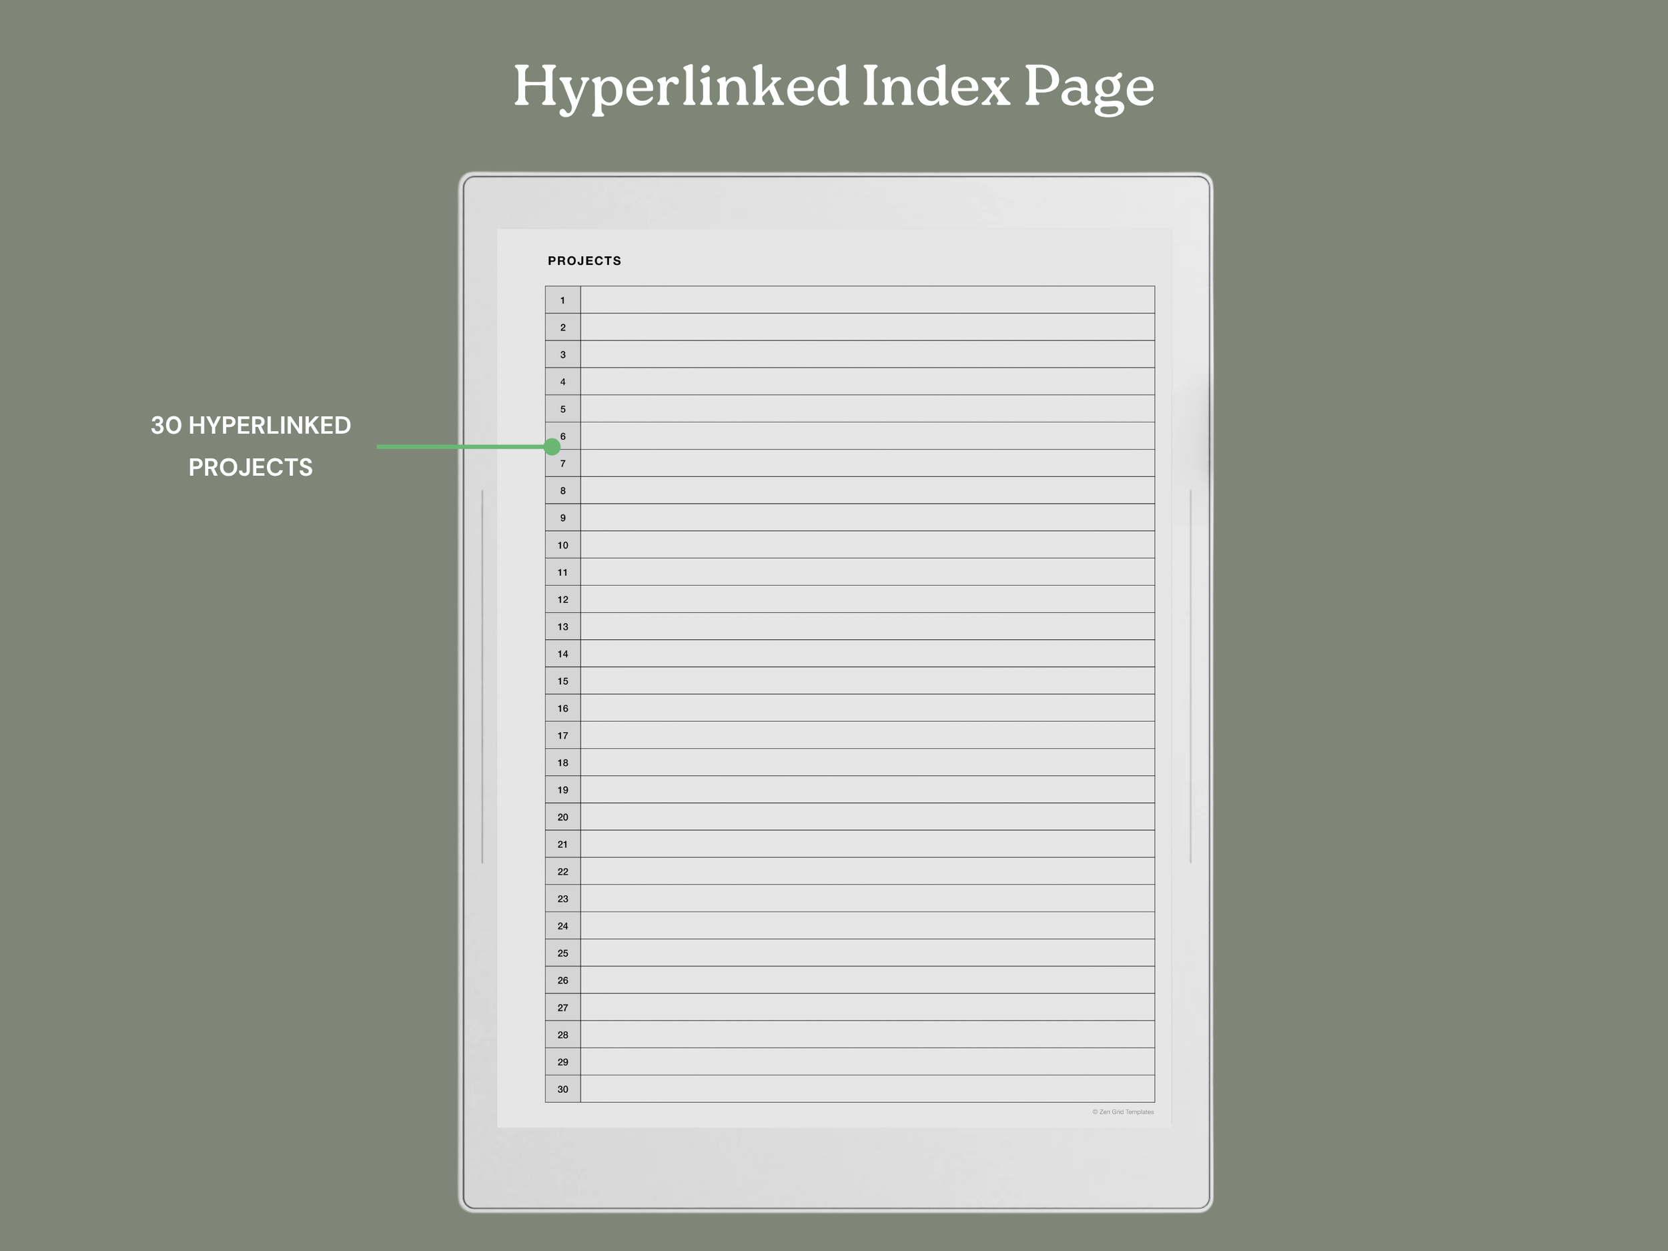The height and width of the screenshot is (1251, 1668).
Task: Open hyperlinked project number 1
Action: [562, 300]
